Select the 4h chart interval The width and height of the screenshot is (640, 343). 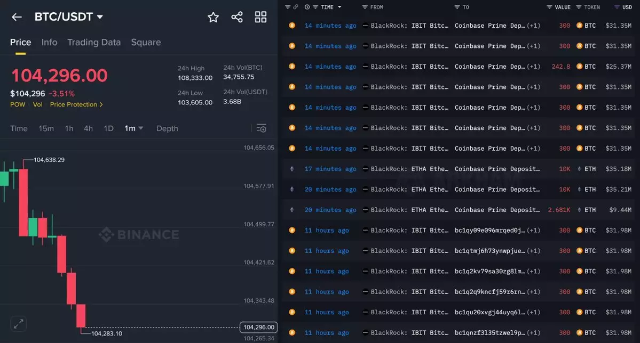[x=88, y=128]
